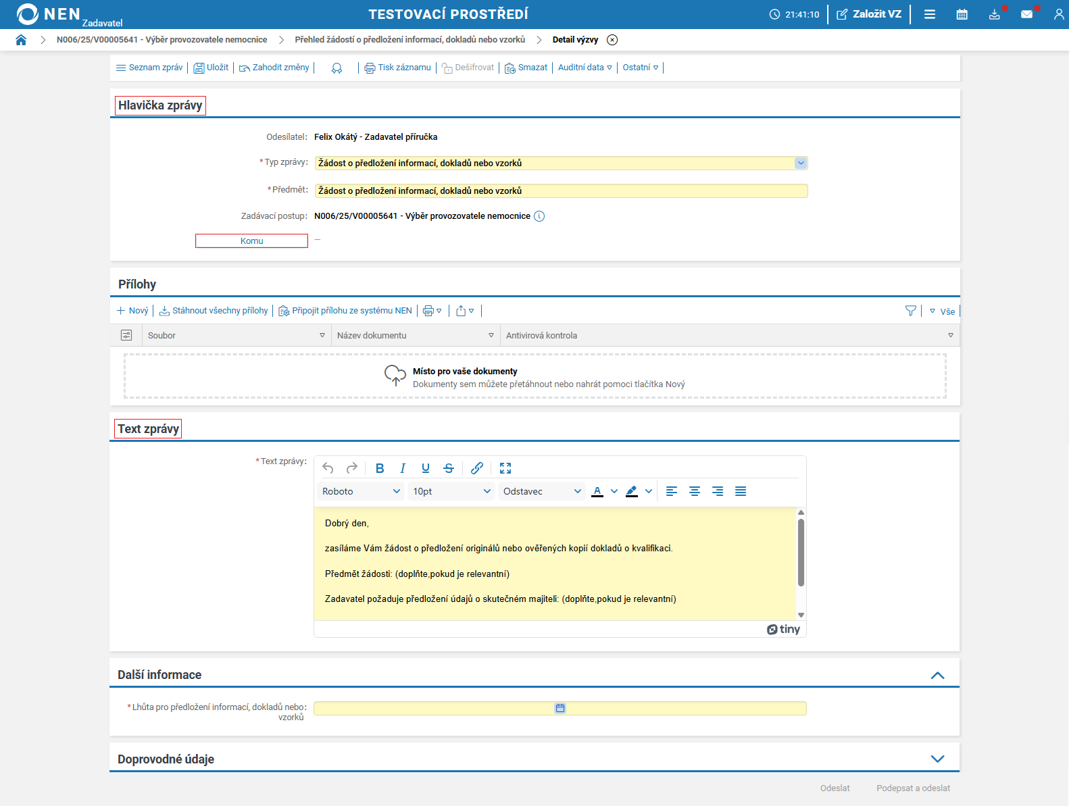This screenshot has height=806, width=1069.
Task: Open the Typ zprávy dropdown
Action: click(x=801, y=163)
